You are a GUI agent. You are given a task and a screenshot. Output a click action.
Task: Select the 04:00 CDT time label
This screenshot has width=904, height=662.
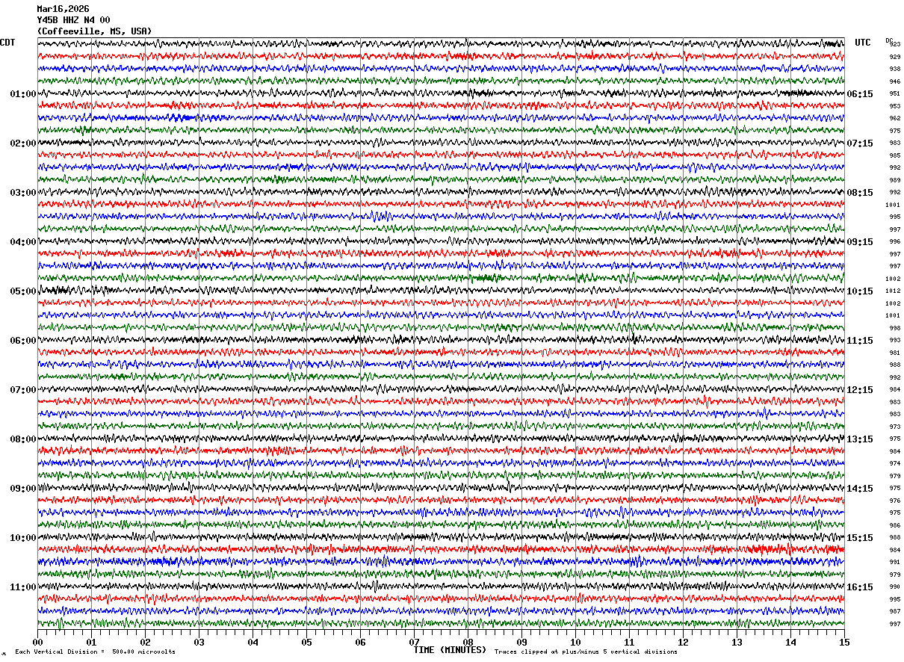click(x=23, y=242)
